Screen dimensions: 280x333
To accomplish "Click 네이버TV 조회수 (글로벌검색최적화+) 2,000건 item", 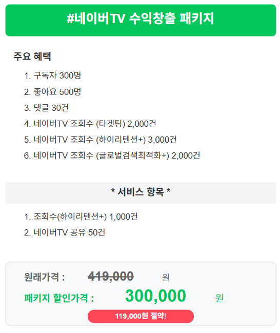I will pyautogui.click(x=112, y=155).
